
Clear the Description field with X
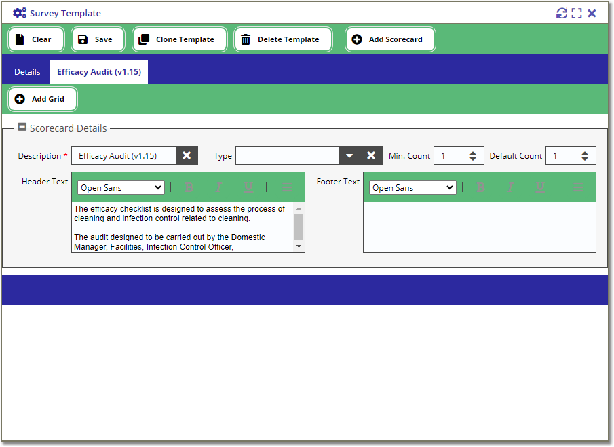click(187, 156)
